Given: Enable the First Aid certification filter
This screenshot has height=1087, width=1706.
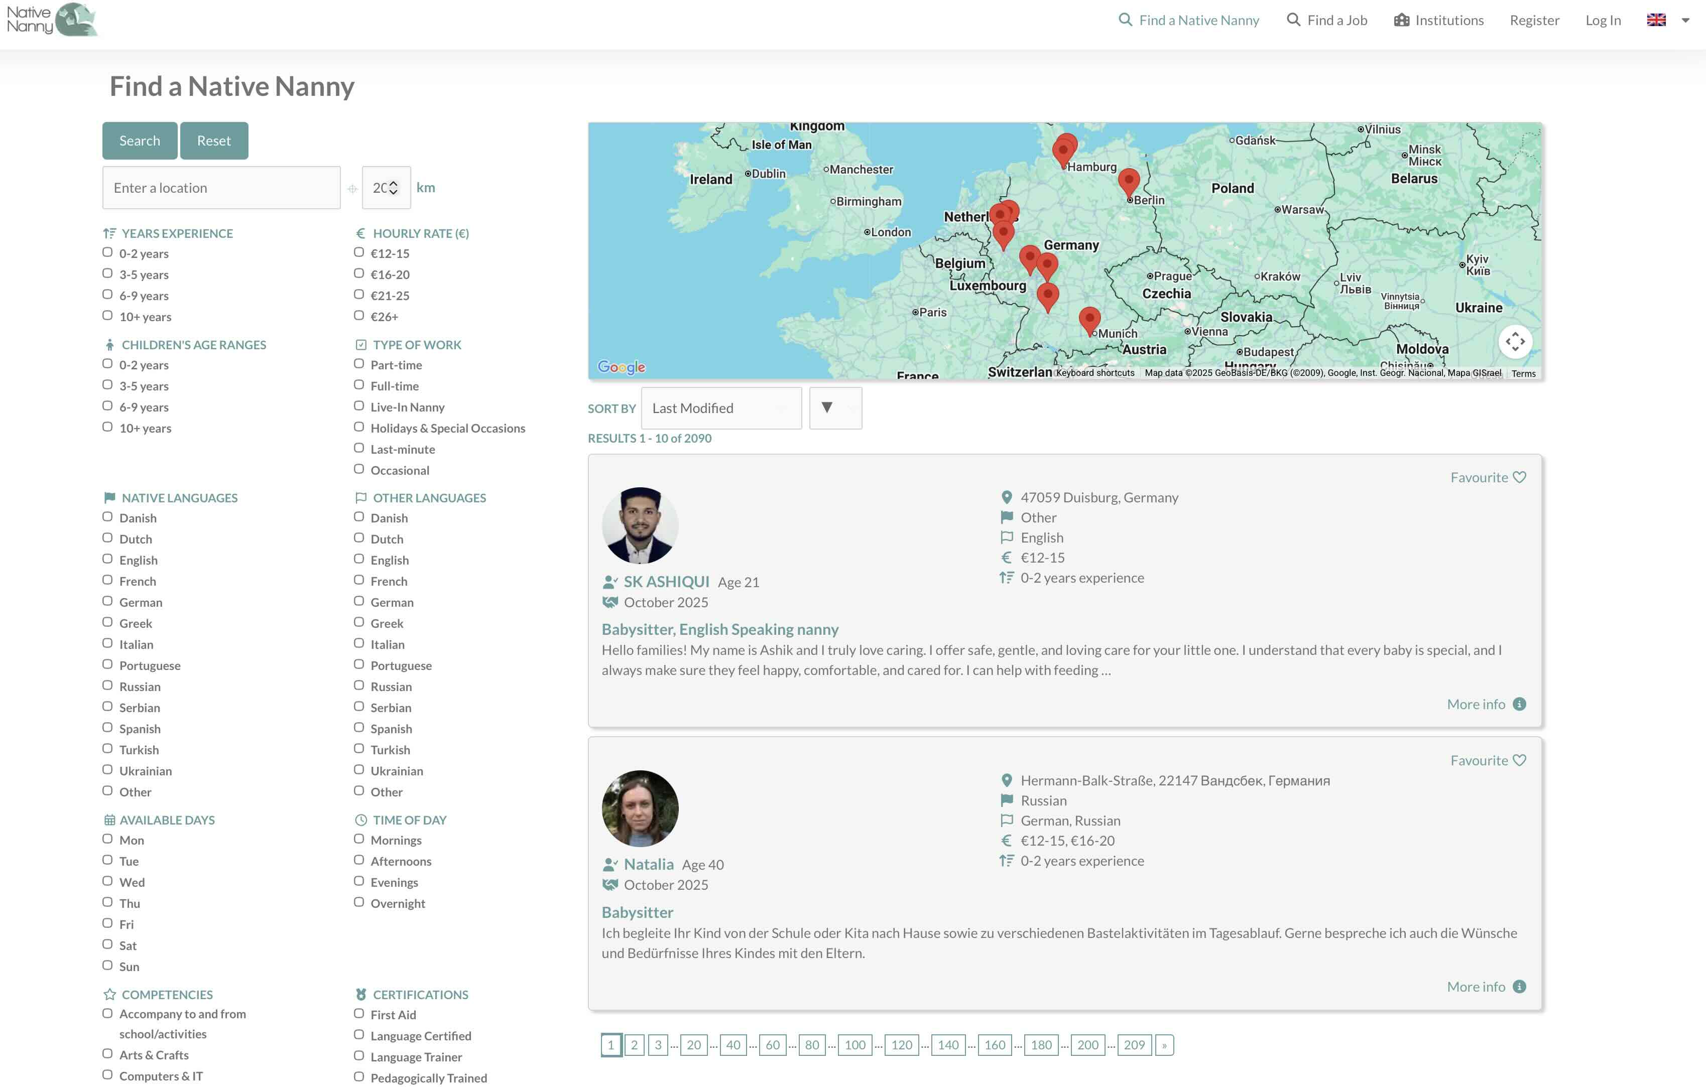Looking at the screenshot, I should point(359,1013).
